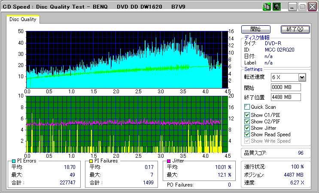Select the Disc Quality tab
The image size is (319, 193).
(23, 20)
